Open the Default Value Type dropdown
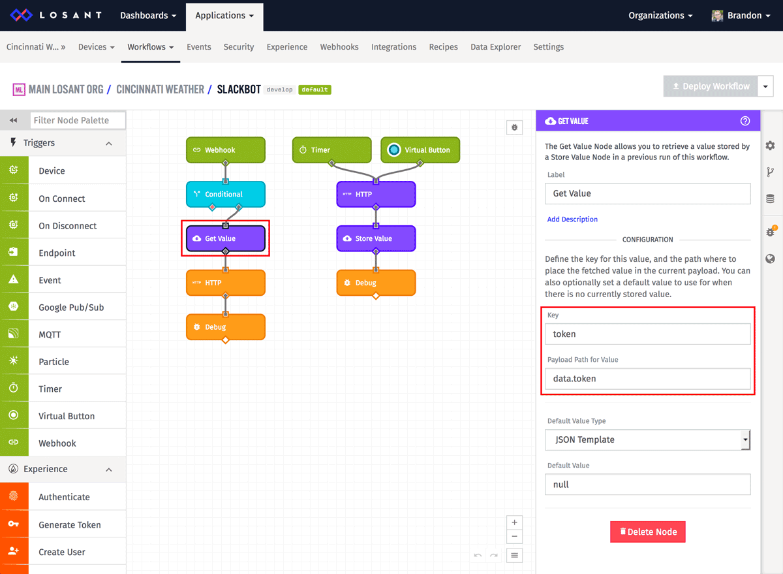The image size is (783, 574). (647, 439)
